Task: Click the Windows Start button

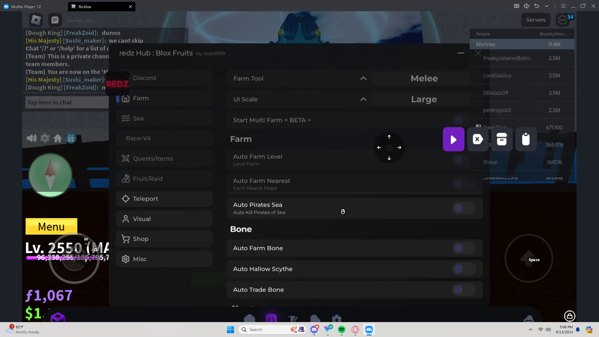Action: [231, 330]
